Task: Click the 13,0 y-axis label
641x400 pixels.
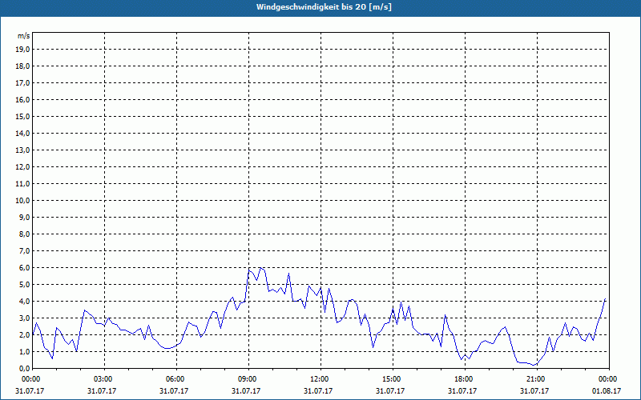Action: click(x=22, y=150)
